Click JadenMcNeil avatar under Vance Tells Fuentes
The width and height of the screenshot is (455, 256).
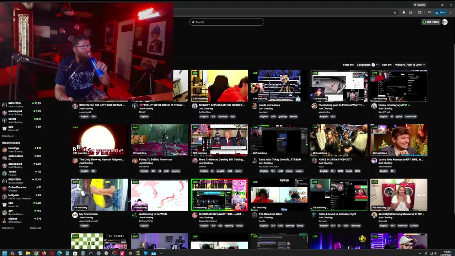click(374, 161)
